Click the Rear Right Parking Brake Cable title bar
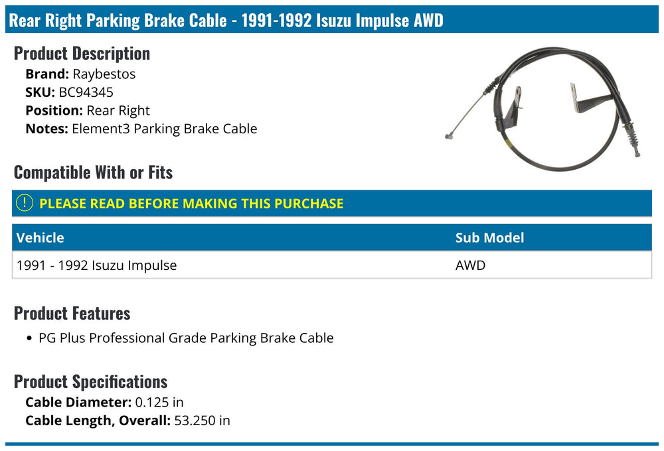The height and width of the screenshot is (451, 664). (x=331, y=20)
